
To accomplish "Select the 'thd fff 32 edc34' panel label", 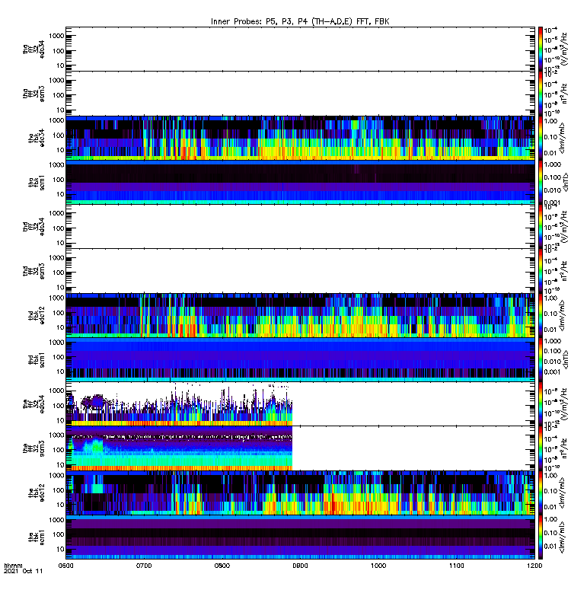I will click(x=33, y=226).
